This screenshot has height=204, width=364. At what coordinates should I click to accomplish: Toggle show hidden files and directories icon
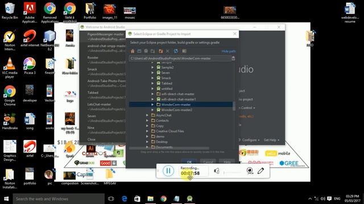184,51
